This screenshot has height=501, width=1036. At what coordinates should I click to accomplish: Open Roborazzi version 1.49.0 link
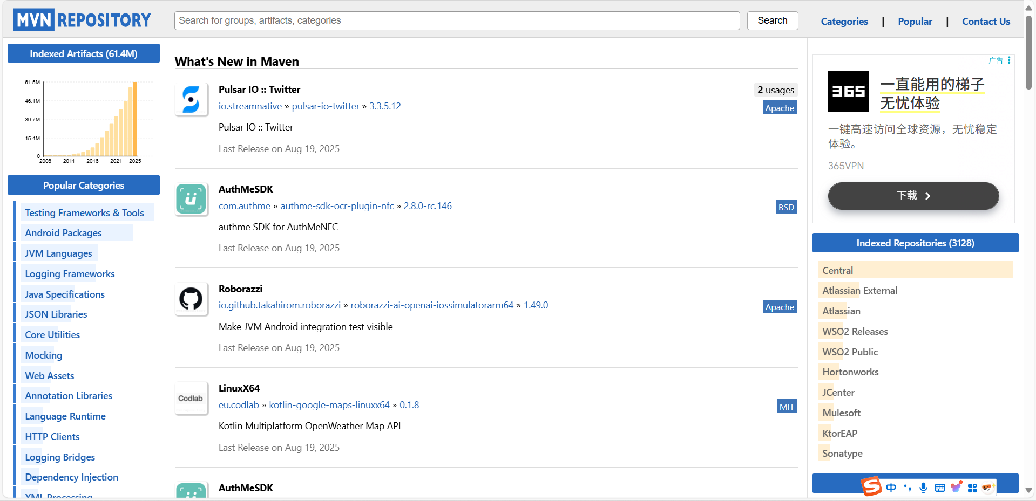pyautogui.click(x=536, y=305)
